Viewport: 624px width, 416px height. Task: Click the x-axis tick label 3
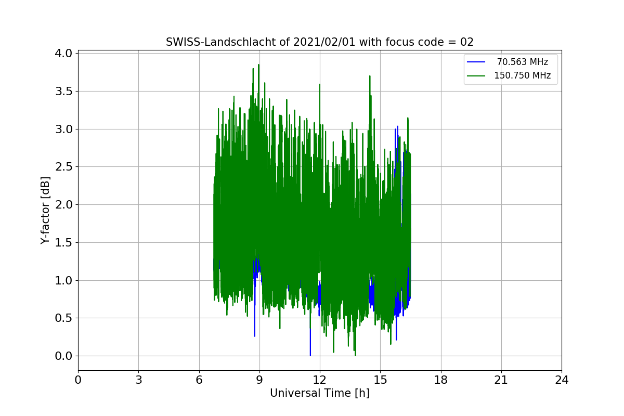click(138, 380)
